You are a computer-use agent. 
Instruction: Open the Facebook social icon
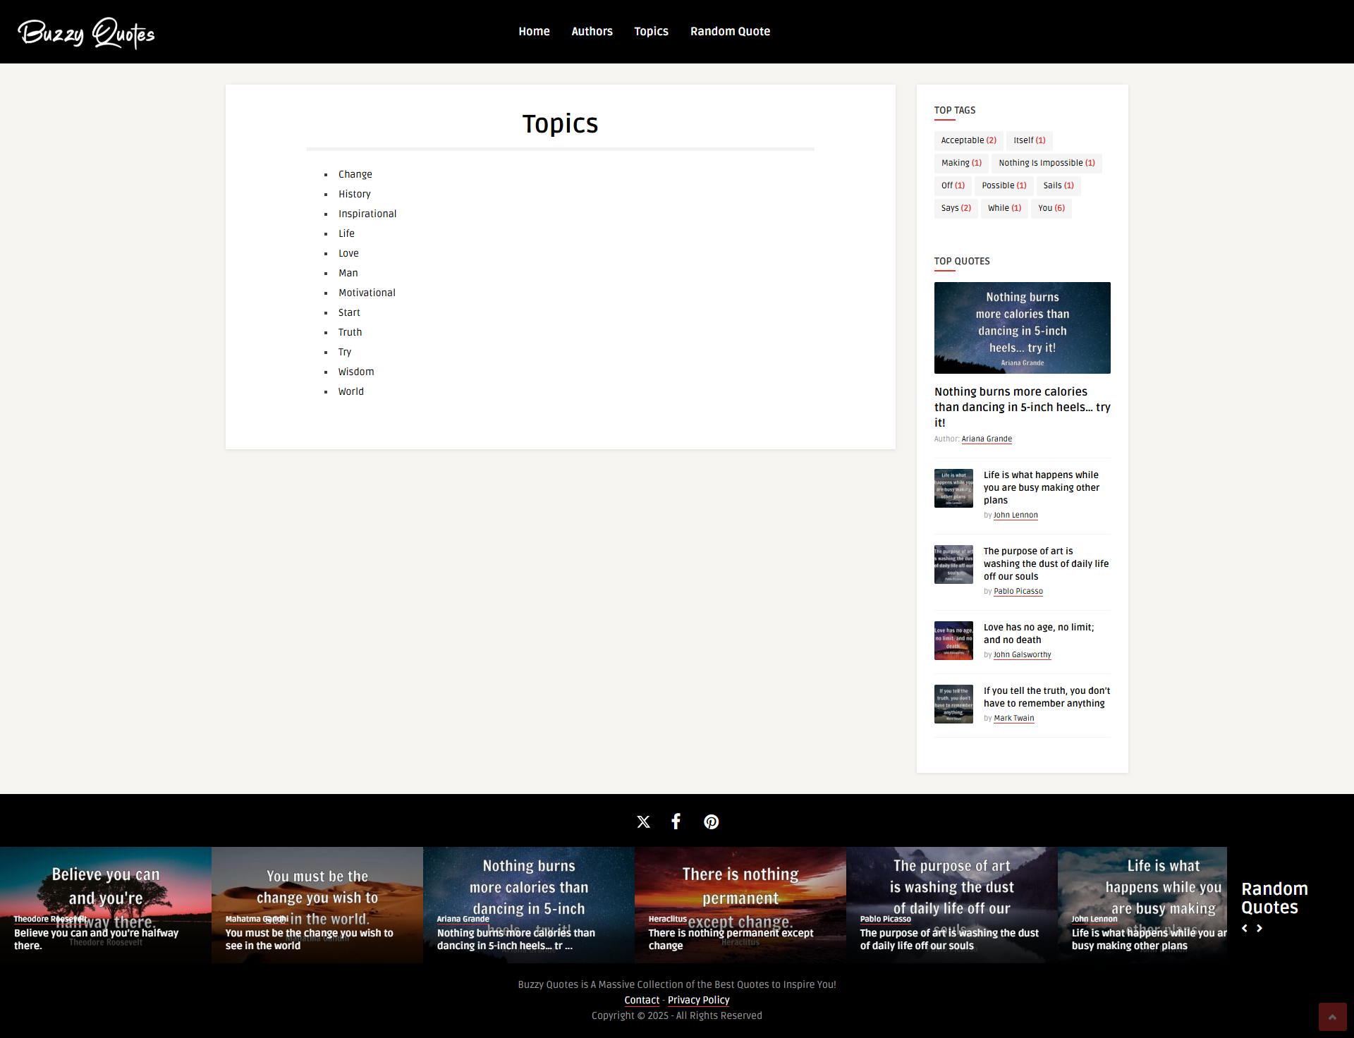pos(676,822)
